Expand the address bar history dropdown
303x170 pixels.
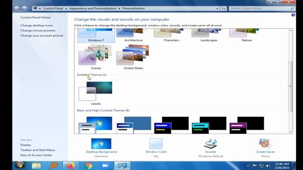(x=217, y=8)
